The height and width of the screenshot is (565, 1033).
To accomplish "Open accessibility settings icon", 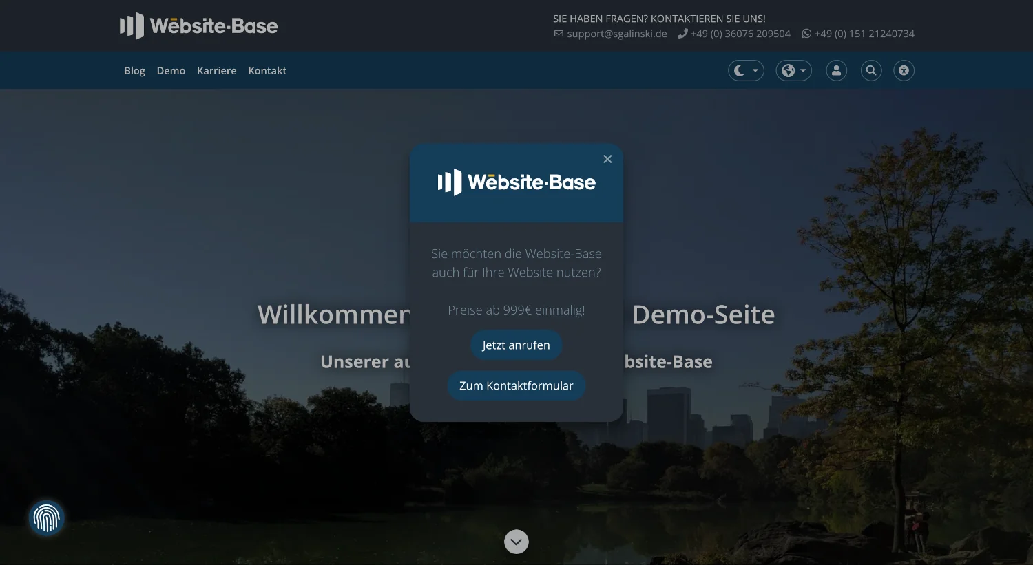I will pos(904,70).
